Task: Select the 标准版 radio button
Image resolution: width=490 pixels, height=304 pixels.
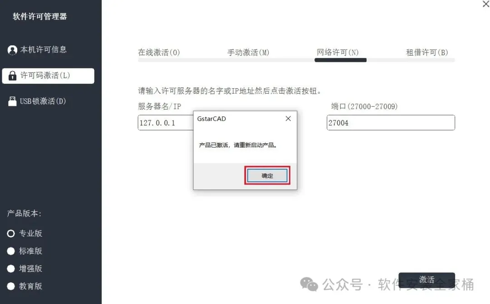Action: coord(11,251)
